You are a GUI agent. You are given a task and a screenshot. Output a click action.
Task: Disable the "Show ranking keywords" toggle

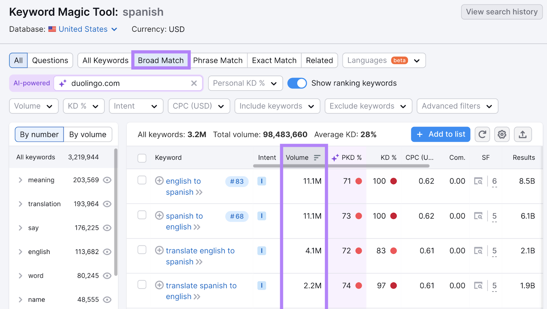coord(297,83)
